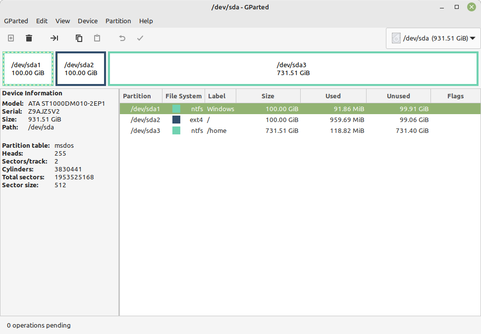
Task: Open the Help menu
Action: point(146,21)
